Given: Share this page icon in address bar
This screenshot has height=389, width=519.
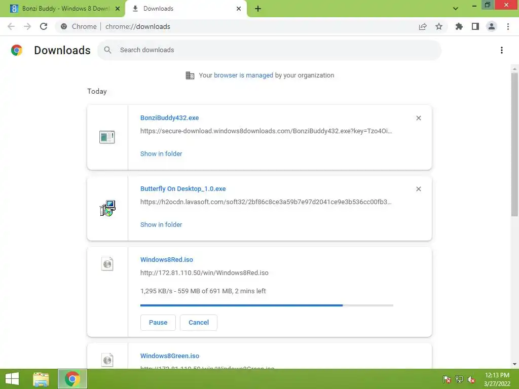Looking at the screenshot, I should click(423, 26).
